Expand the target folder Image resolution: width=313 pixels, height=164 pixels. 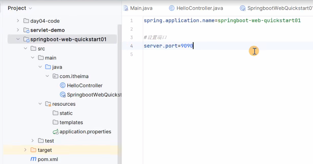tap(25, 150)
